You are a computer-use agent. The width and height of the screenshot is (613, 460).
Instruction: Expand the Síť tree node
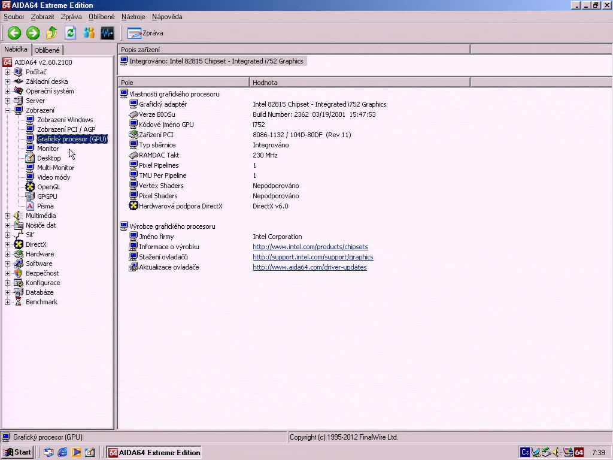(x=7, y=235)
